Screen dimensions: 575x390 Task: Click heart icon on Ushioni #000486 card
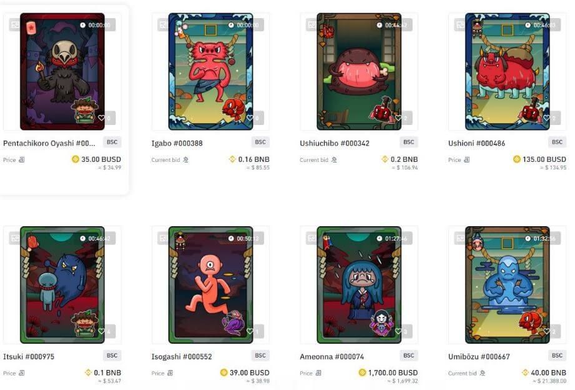[546, 118]
